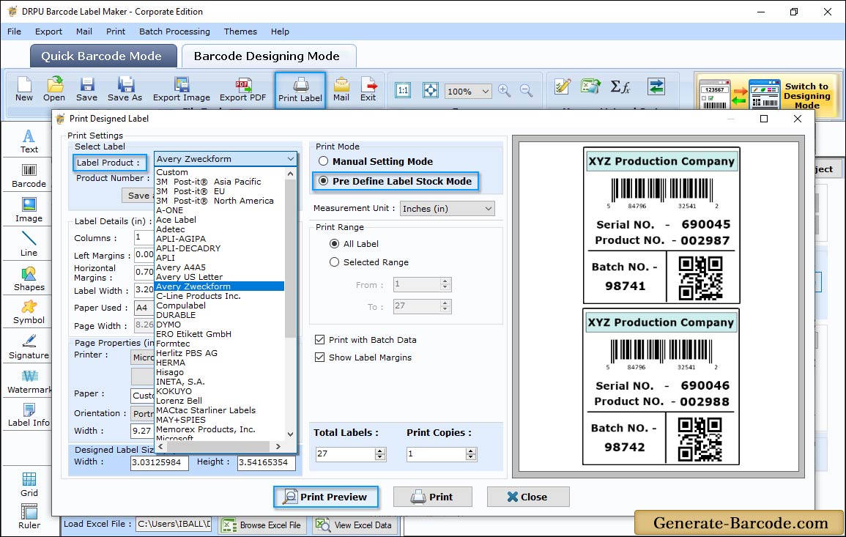This screenshot has width=846, height=537.
Task: Select the Line tool in sidebar
Action: [29, 245]
